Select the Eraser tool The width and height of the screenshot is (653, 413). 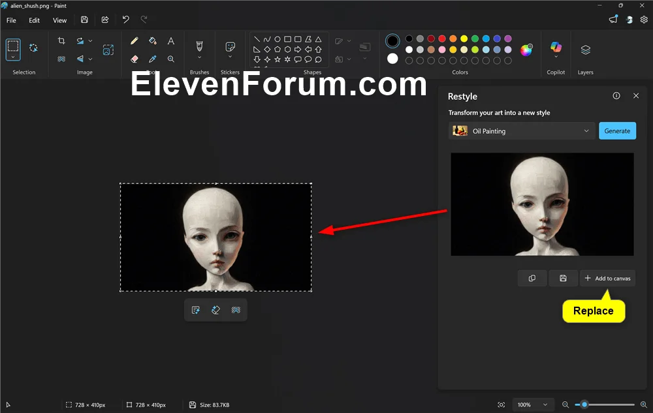[134, 59]
